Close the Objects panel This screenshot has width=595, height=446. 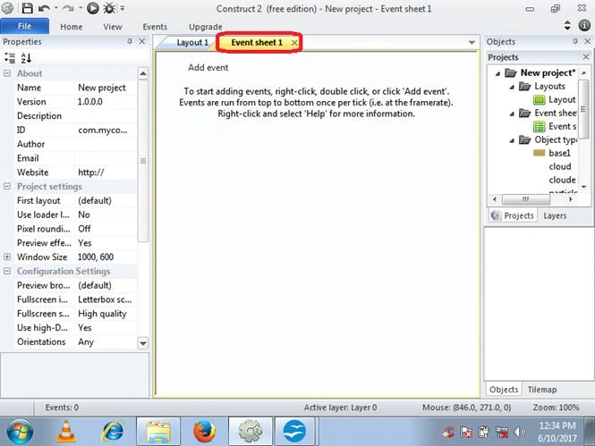click(588, 41)
